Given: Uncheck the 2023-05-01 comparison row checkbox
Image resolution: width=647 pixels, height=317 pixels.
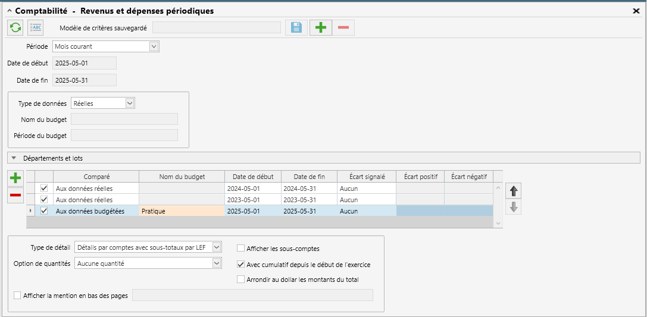Looking at the screenshot, I should [43, 199].
